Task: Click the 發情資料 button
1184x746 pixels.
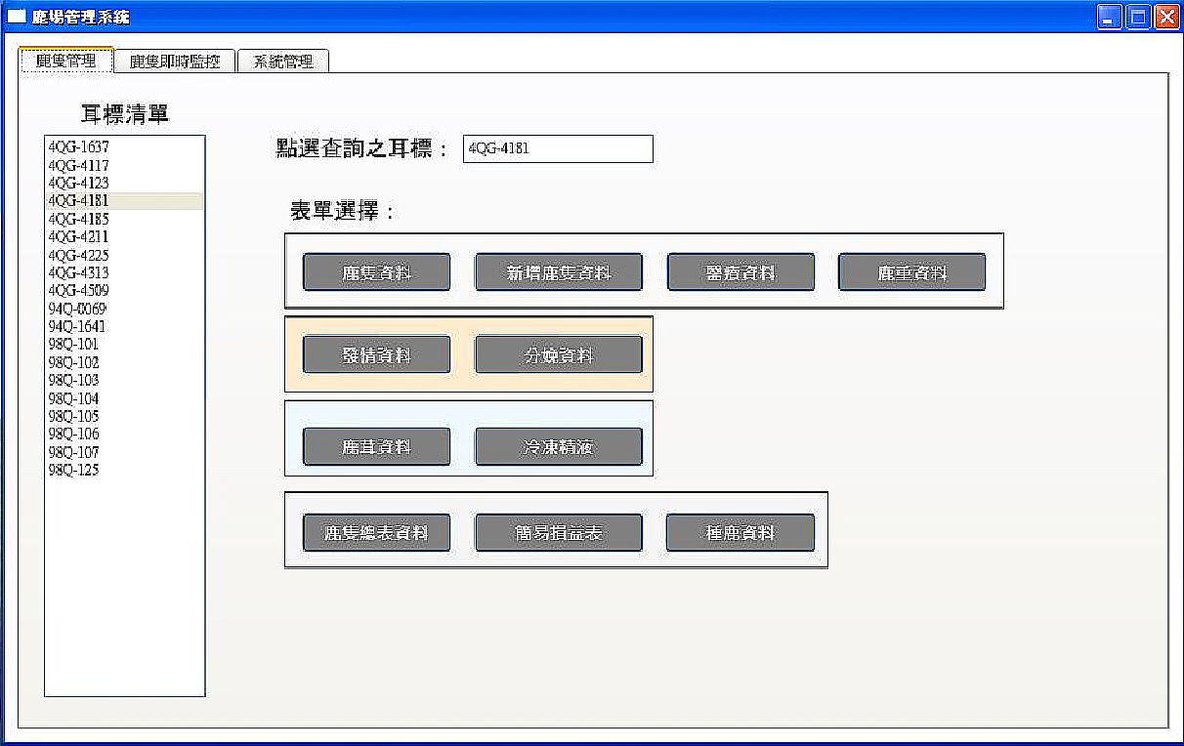Action: 376,354
